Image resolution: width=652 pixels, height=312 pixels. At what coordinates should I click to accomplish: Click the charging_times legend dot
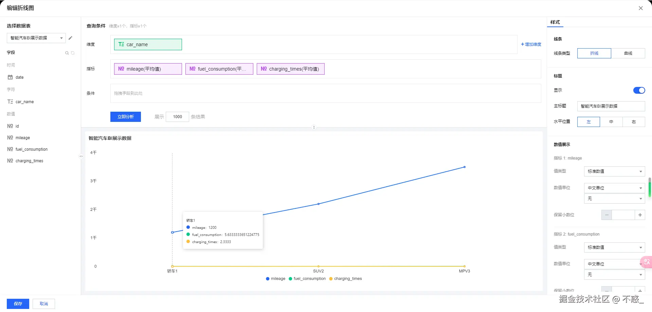(331, 279)
